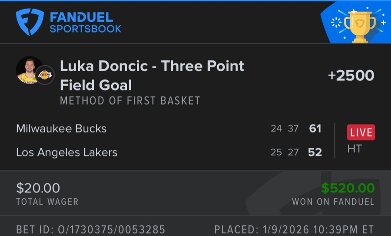Click the Won on FanDuel label
Image resolution: width=391 pixels, height=236 pixels.
[333, 202]
